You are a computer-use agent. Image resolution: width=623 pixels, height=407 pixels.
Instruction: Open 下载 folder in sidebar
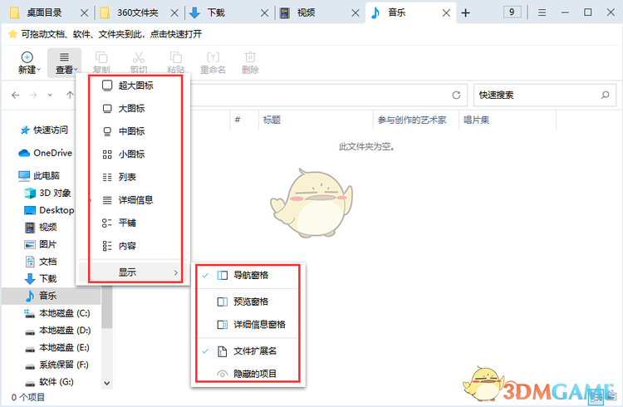[41, 278]
